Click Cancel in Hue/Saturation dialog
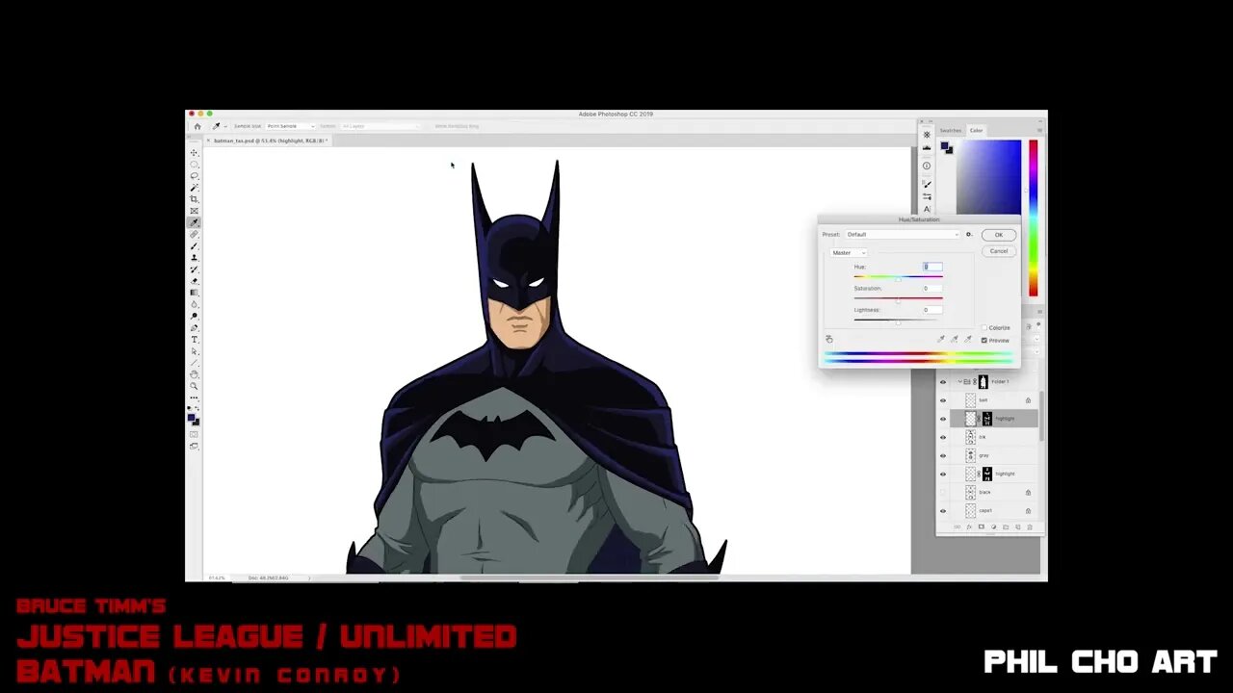 (999, 251)
